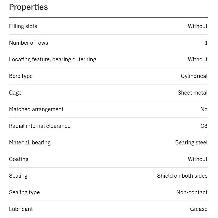Click the Without value for Filling slots

tap(198, 26)
